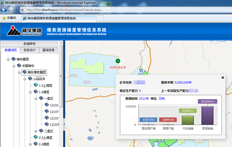Click the 神华集团 root node icon
This screenshot has width=232, height=147.
tap(13, 59)
